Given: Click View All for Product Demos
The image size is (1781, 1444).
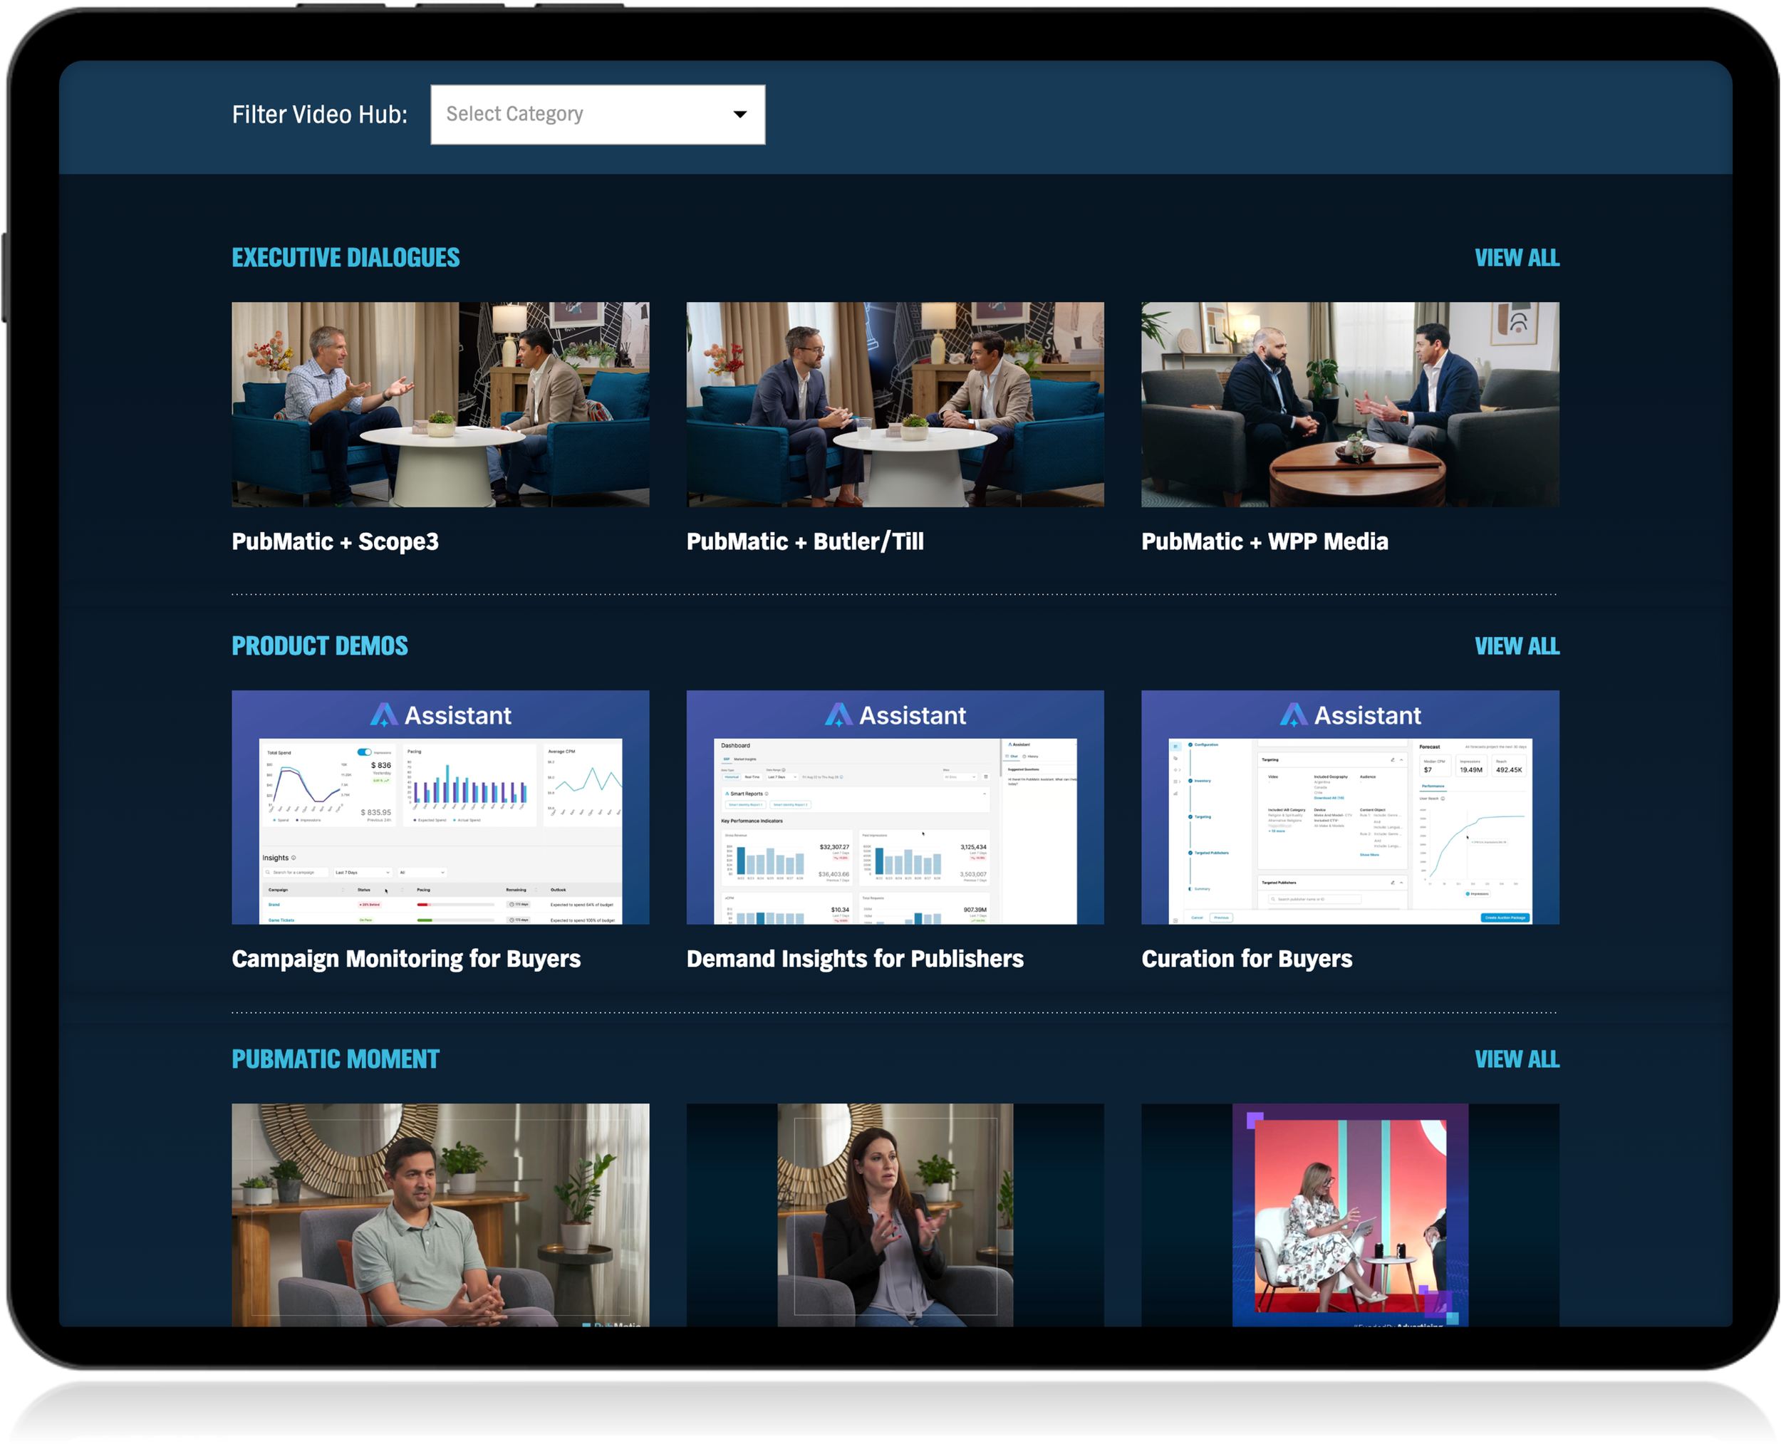Looking at the screenshot, I should [x=1517, y=646].
